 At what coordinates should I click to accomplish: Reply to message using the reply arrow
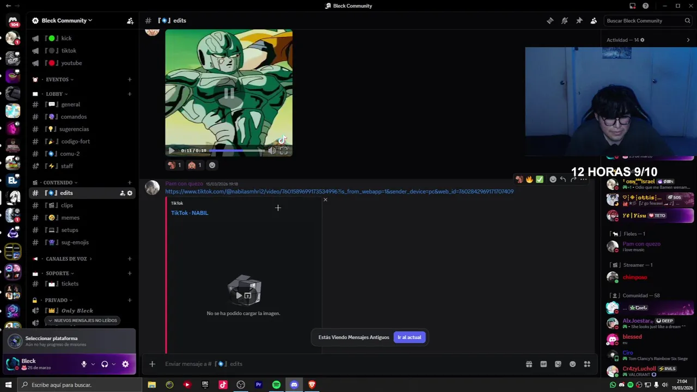tap(563, 179)
